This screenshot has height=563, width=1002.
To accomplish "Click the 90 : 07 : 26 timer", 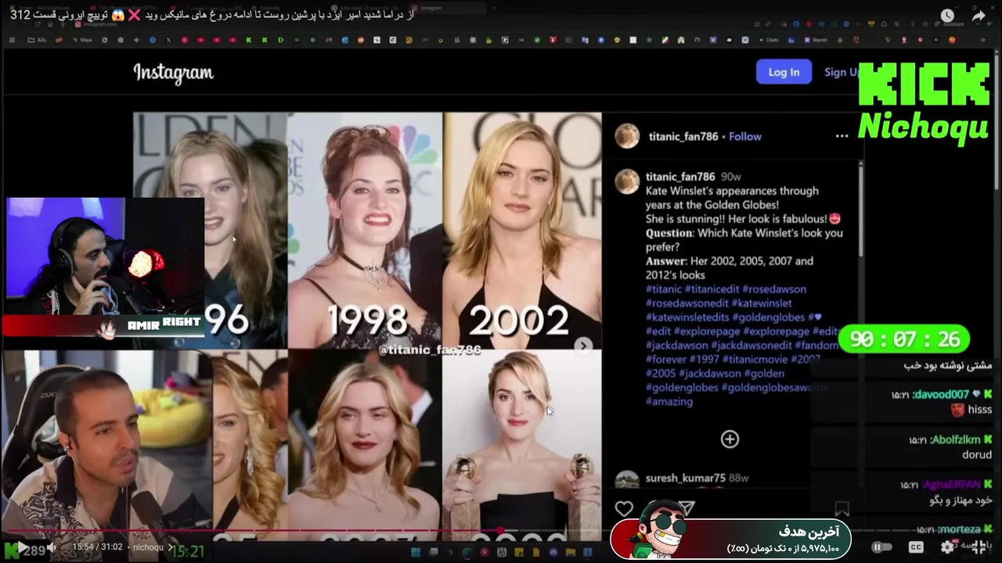I will pos(904,339).
